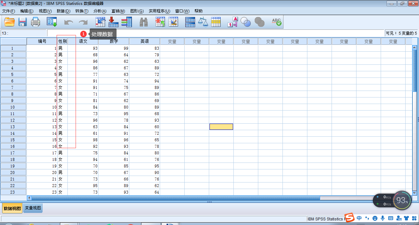Click the Undo arrow icon
419x225 pixels.
[69, 22]
